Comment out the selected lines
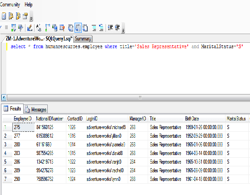This screenshot has width=250, height=195. coord(94,28)
